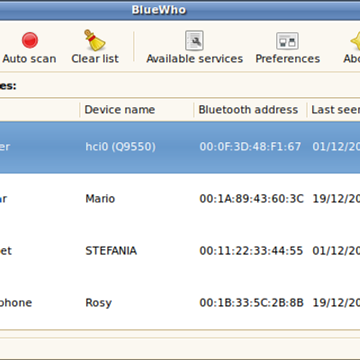
Task: Click the Preferences label in toolbar
Action: click(288, 58)
